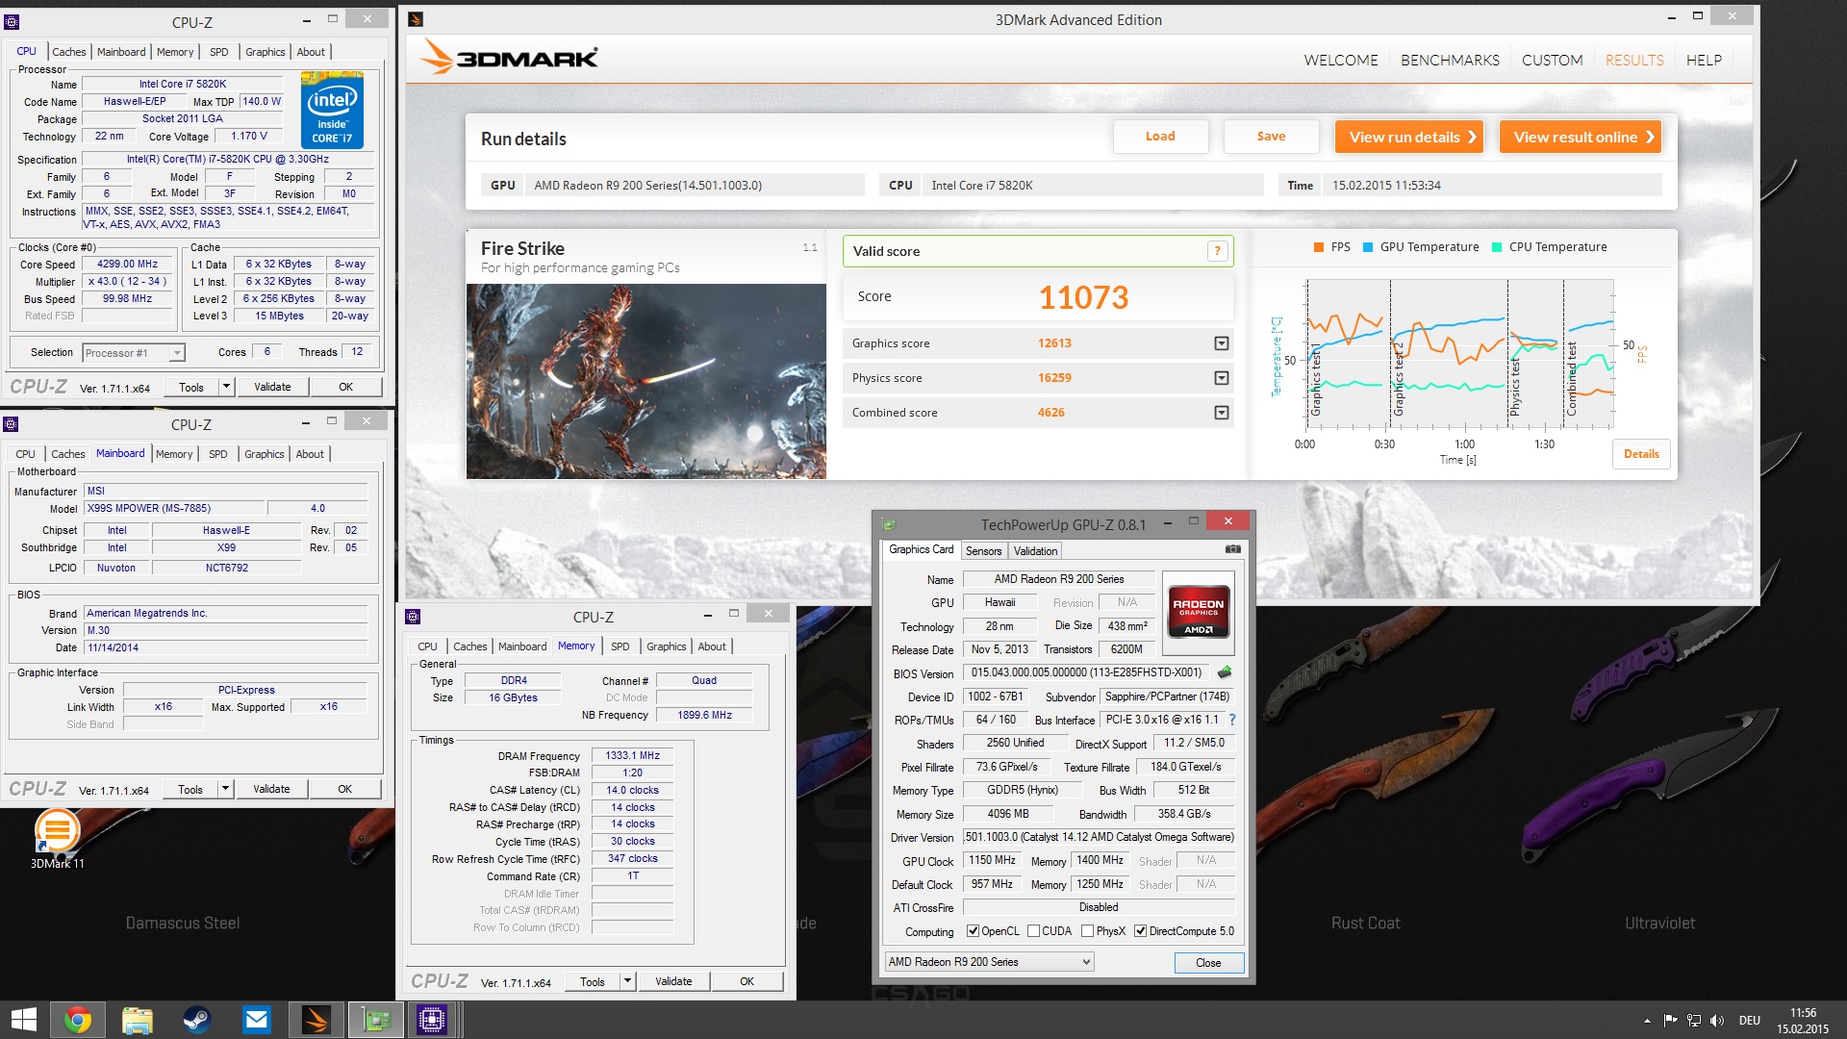This screenshot has height=1039, width=1847.
Task: Click the Windows Start button
Action: click(x=23, y=1020)
